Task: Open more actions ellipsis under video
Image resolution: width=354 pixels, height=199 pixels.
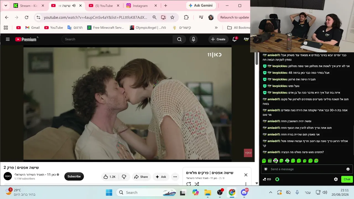Action: click(x=175, y=177)
